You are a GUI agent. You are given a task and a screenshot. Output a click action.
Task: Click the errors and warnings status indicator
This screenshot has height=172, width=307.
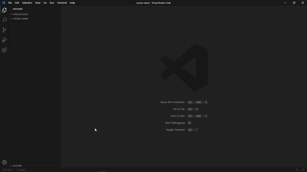pos(8,170)
